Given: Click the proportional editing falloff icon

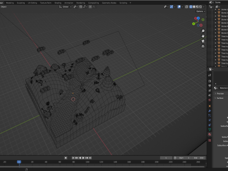Looking at the screenshot, I should pyautogui.click(x=94, y=7).
